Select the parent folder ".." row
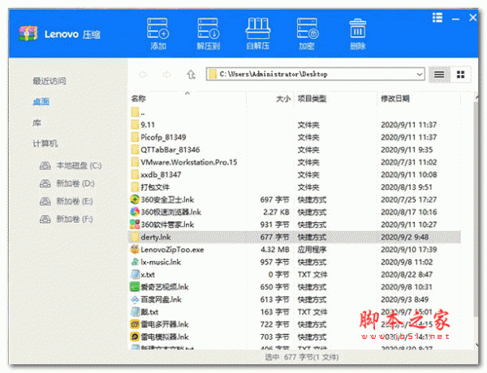Image resolution: width=487 pixels, height=373 pixels. coord(294,113)
